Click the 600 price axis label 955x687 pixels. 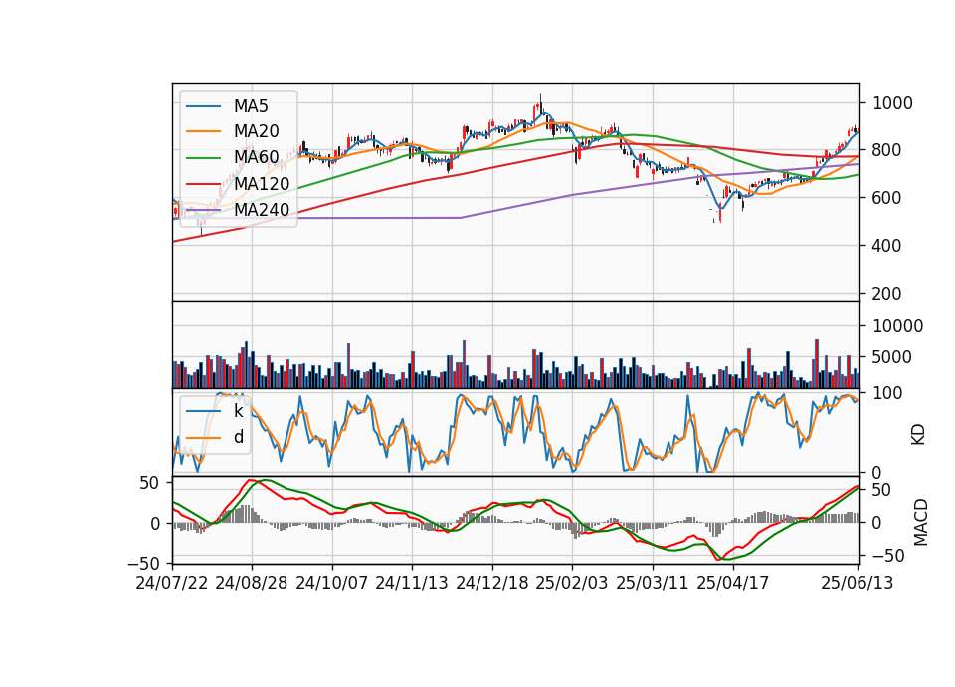(886, 198)
